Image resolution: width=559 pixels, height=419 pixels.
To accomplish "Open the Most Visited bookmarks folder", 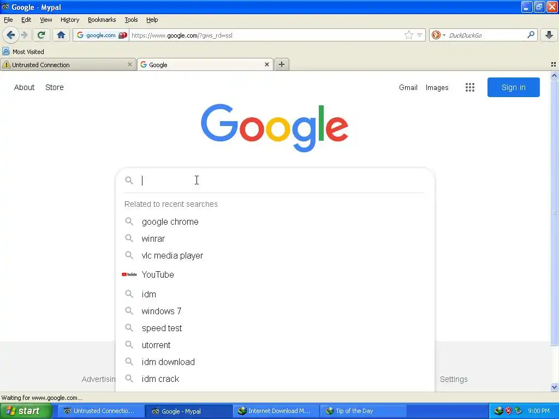I will [23, 52].
